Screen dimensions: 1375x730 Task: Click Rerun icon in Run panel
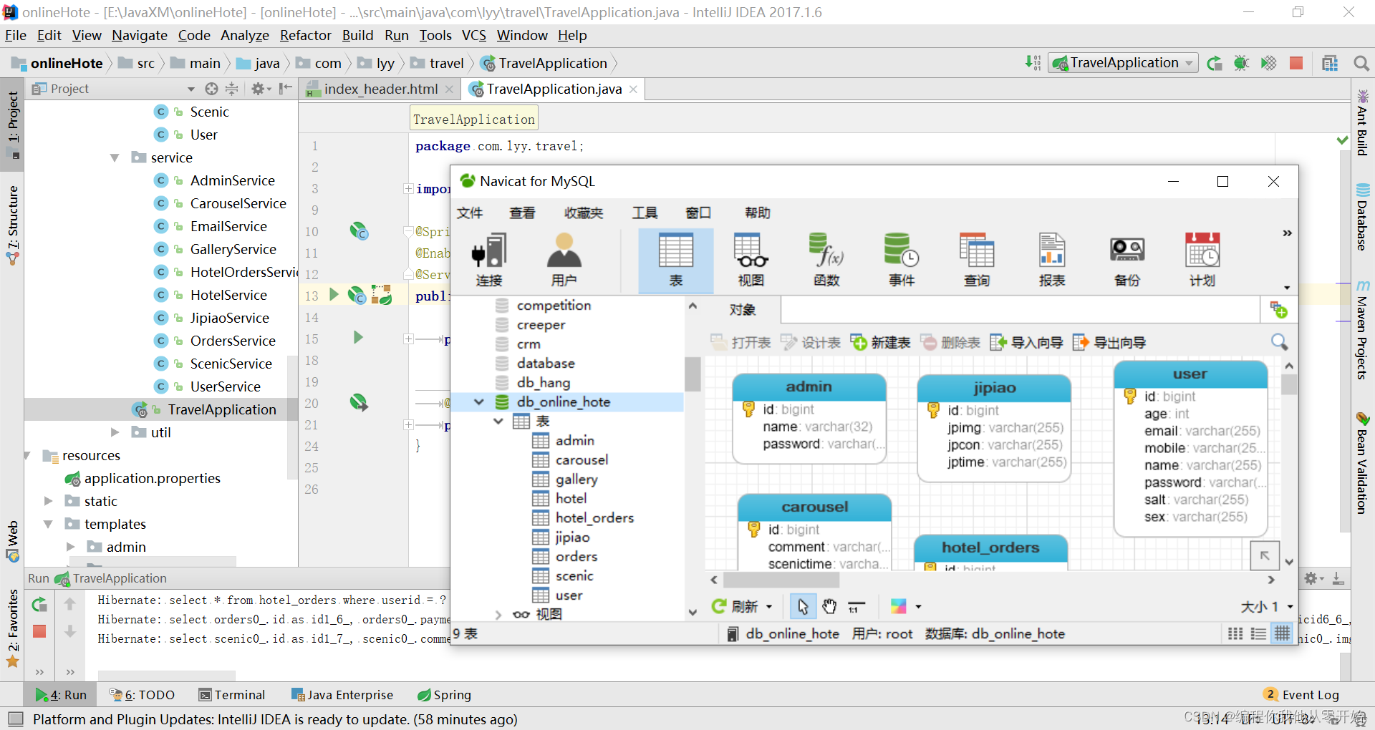point(39,605)
